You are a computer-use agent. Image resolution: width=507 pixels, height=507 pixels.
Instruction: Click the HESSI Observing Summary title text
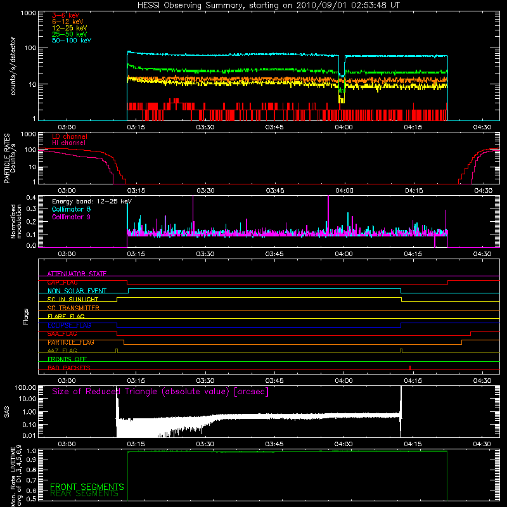tap(269, 6)
